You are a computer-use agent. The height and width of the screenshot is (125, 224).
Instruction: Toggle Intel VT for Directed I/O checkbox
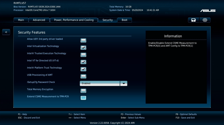[83, 62]
